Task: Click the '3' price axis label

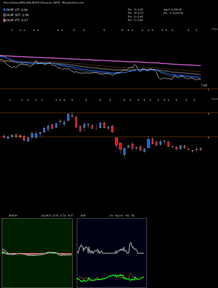Action: pos(208,137)
